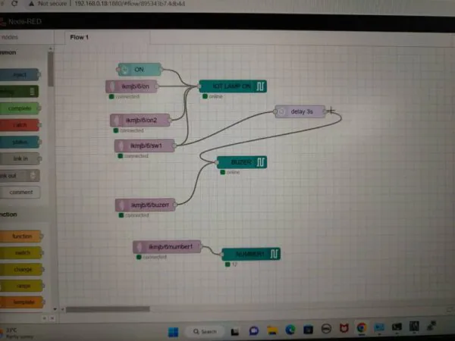
Task: Collapse the common palette category
Action: (9, 52)
